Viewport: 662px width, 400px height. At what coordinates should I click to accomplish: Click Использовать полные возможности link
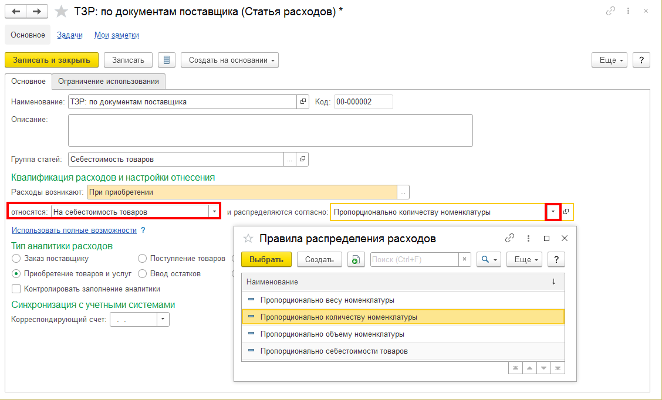(74, 230)
